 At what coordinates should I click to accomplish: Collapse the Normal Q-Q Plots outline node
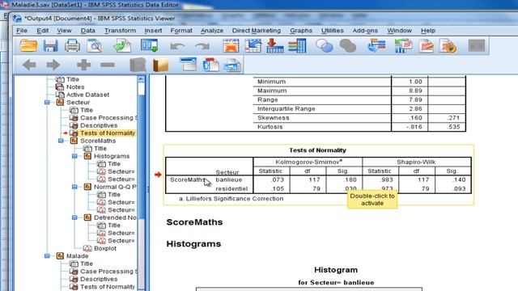74,187
